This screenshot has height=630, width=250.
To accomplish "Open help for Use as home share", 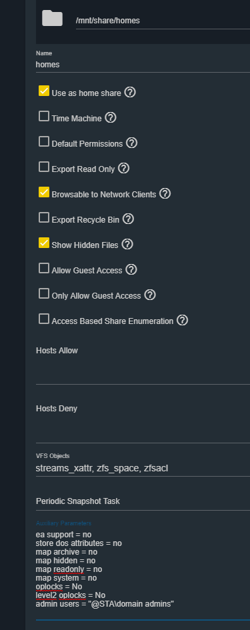I will coord(130,93).
